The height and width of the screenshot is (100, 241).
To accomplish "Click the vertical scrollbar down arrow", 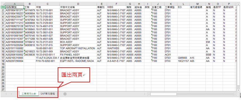I will click(x=238, y=90).
